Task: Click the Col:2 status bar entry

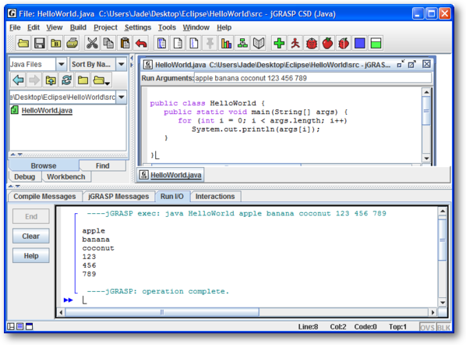Action: click(x=338, y=327)
